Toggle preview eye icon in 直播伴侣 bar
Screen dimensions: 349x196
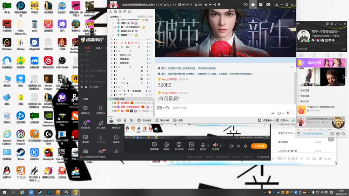click(238, 146)
